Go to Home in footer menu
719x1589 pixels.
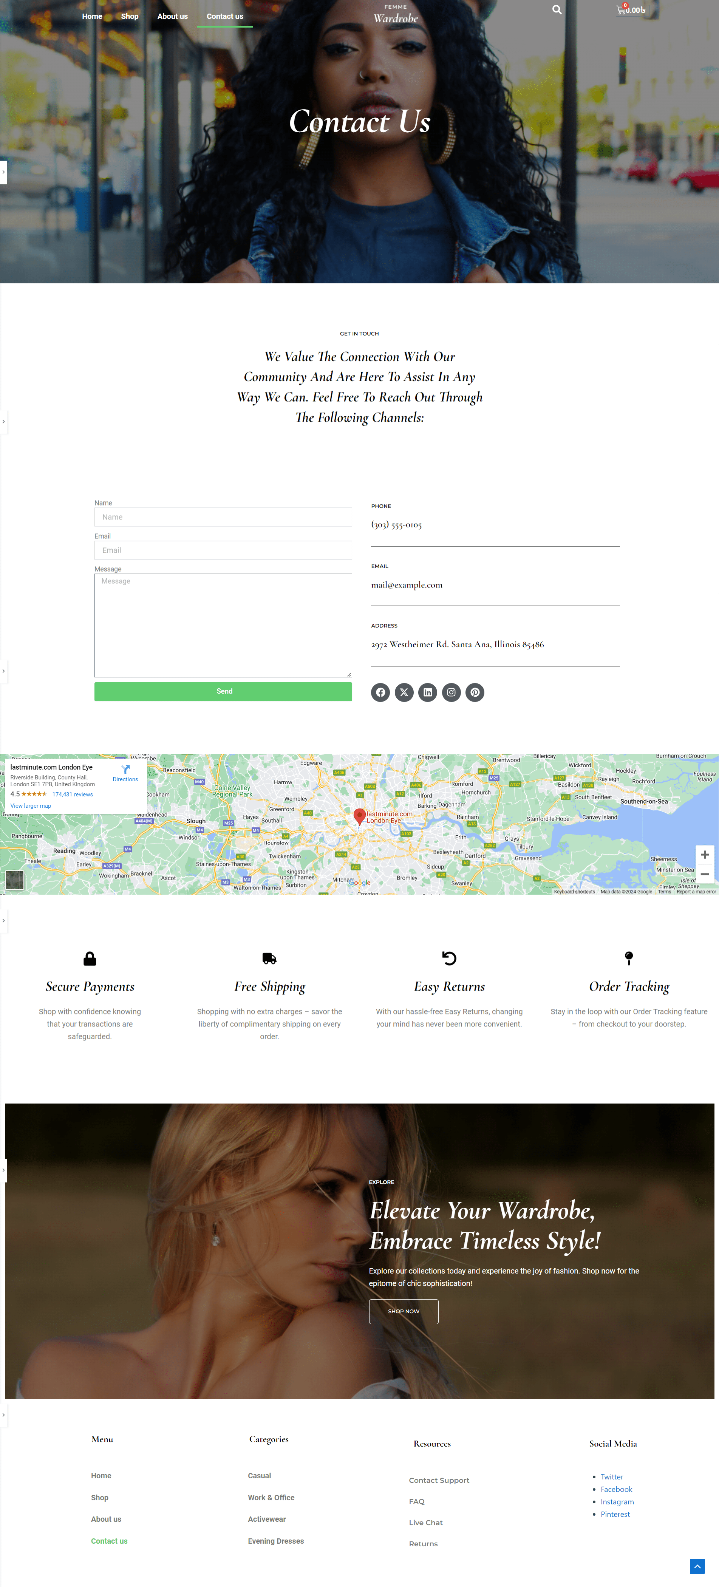pyautogui.click(x=101, y=1476)
